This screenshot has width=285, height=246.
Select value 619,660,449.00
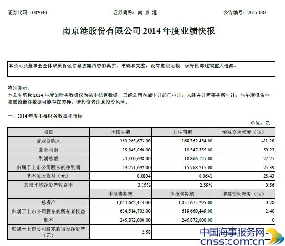[197, 211]
